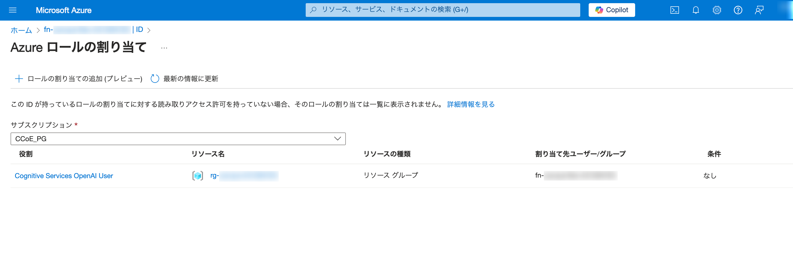The width and height of the screenshot is (793, 256).
Task: Expand the CCoE_PG subscription dropdown
Action: 178,139
